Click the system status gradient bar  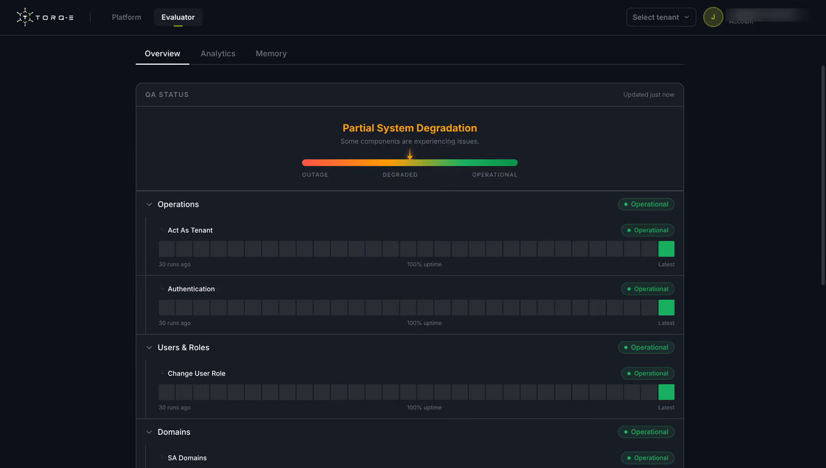410,163
